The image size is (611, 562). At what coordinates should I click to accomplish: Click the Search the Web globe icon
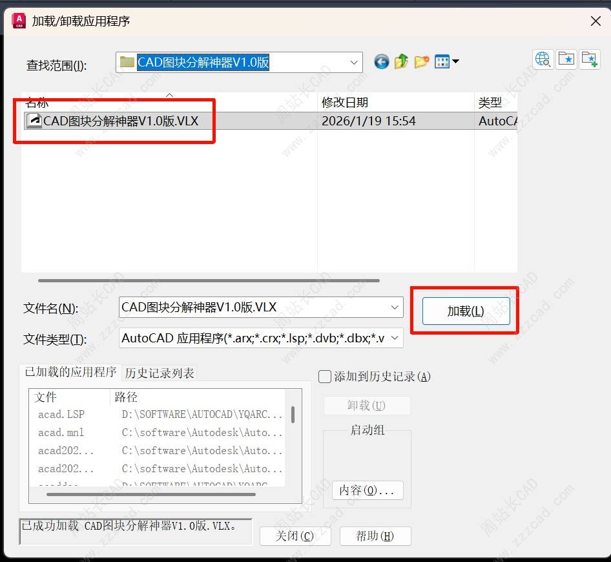tap(543, 59)
